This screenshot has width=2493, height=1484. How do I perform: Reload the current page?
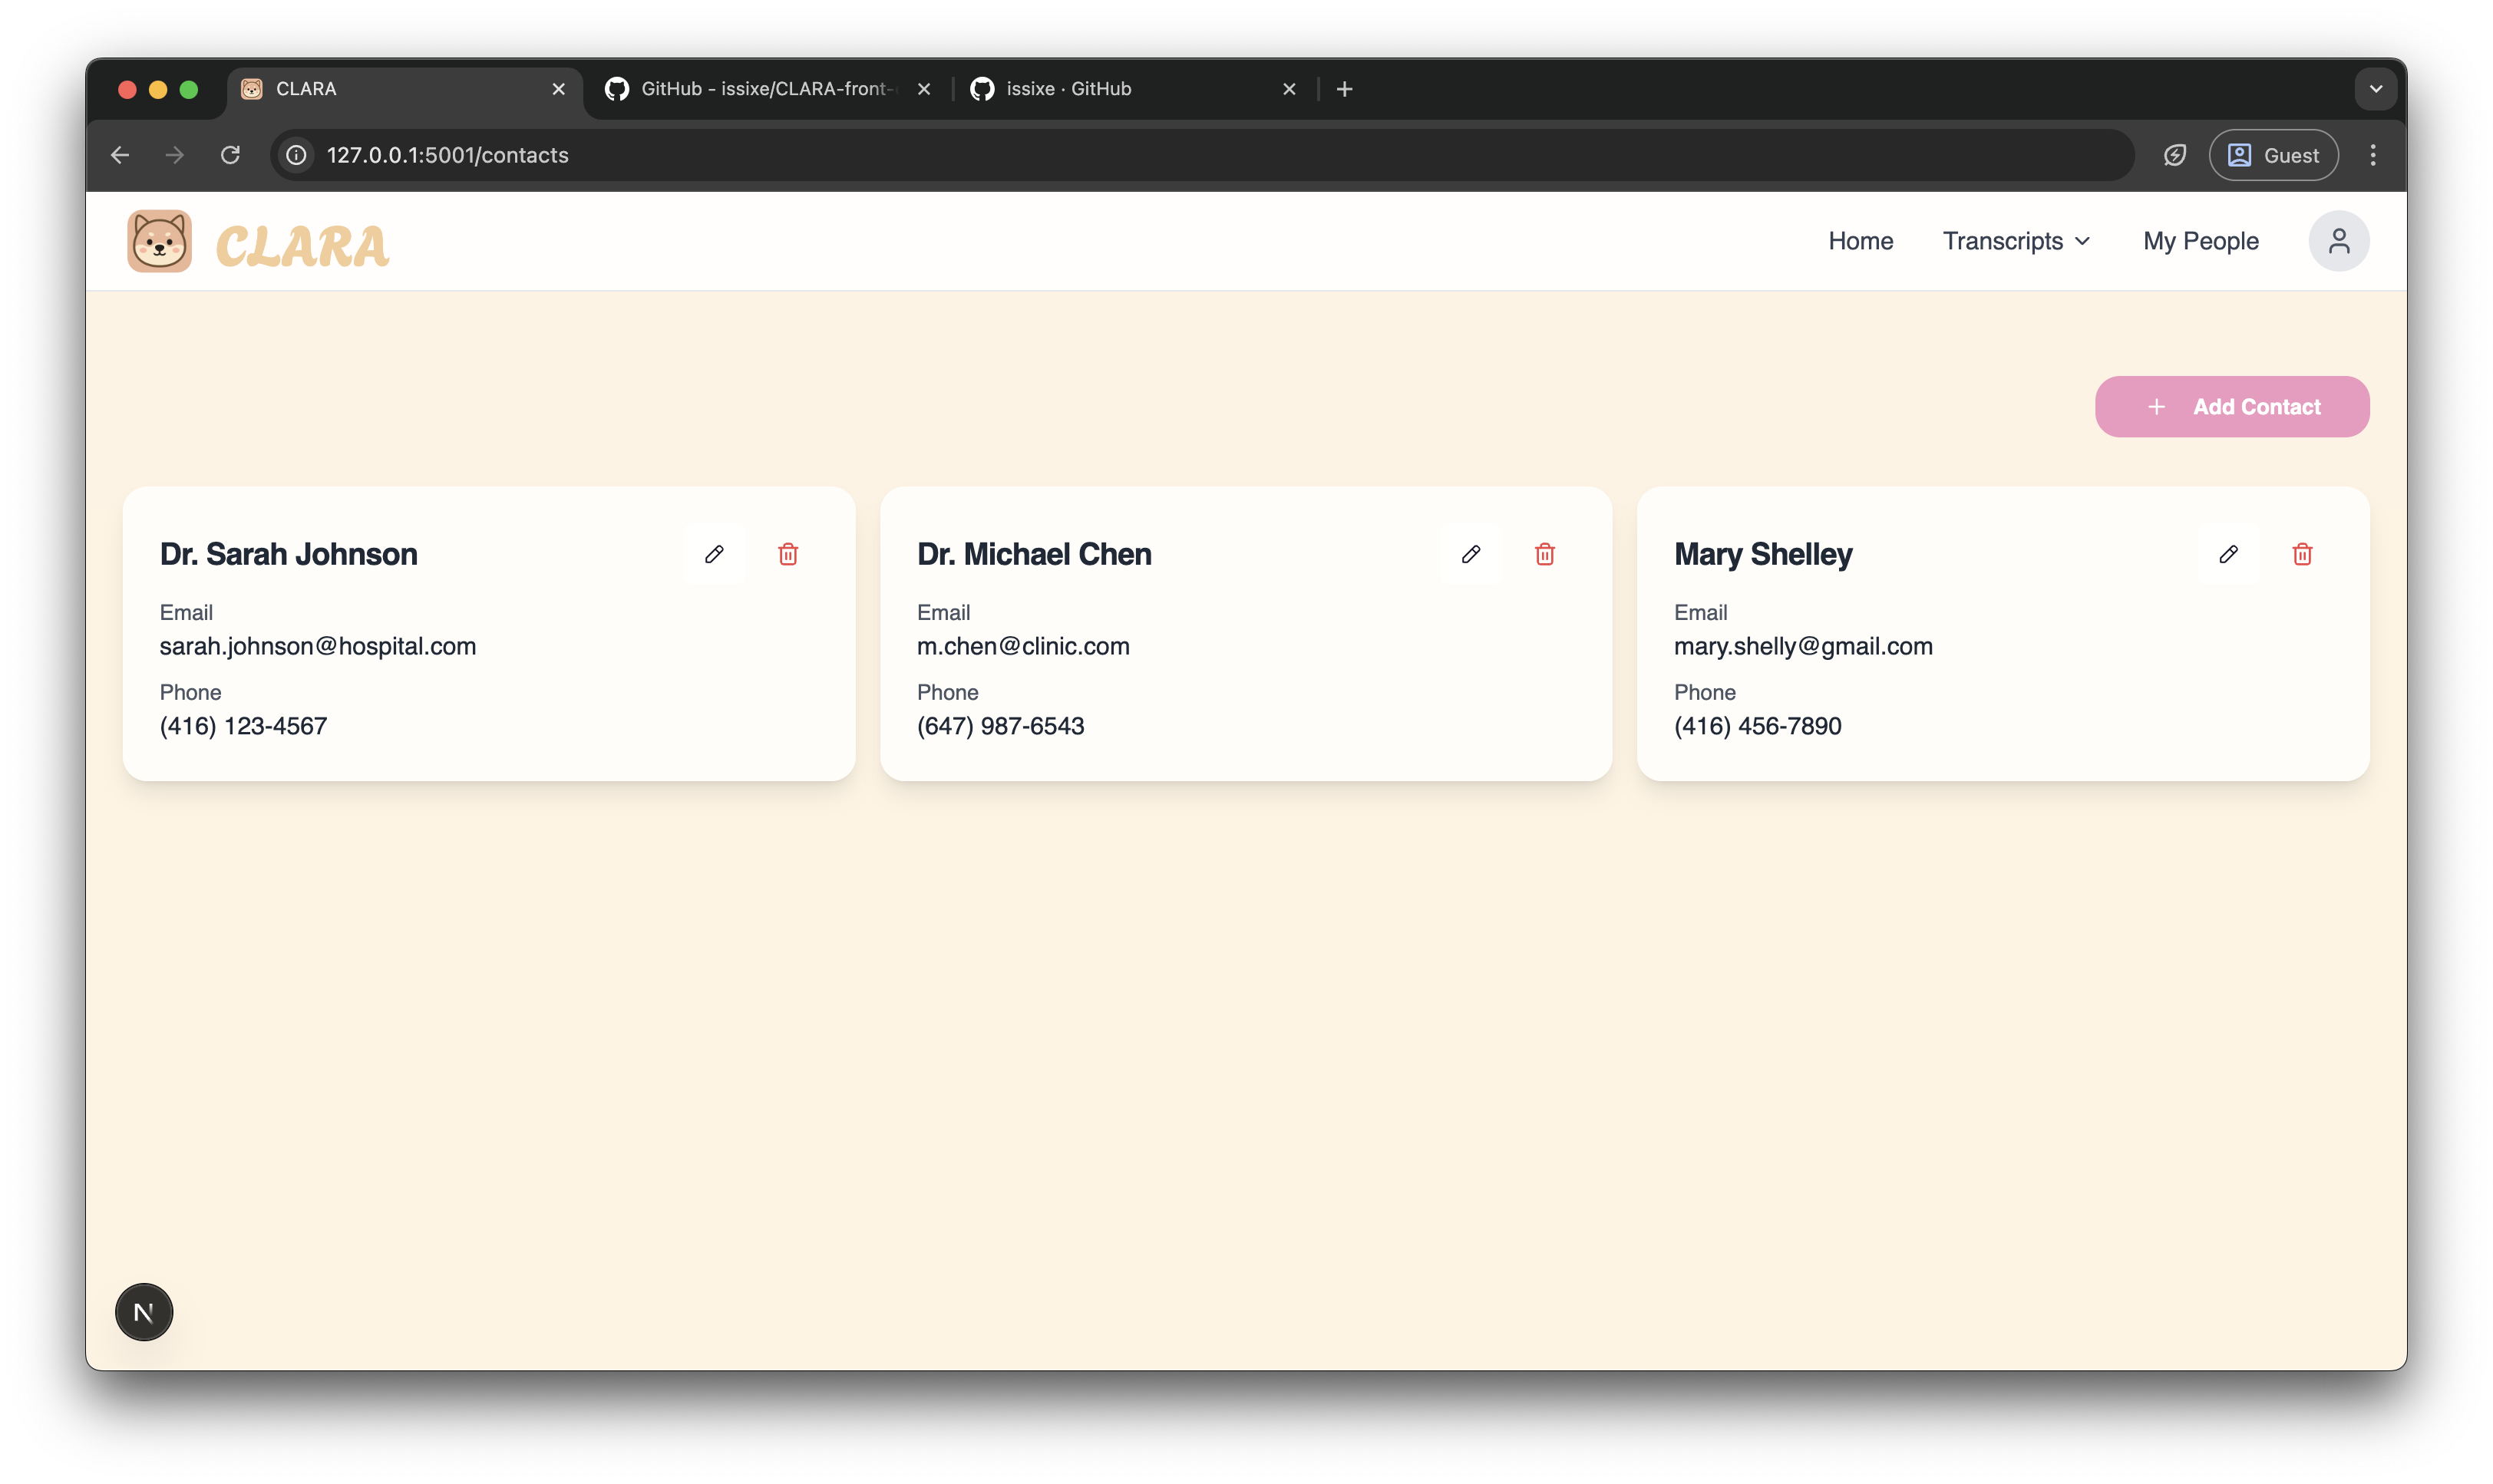(231, 155)
